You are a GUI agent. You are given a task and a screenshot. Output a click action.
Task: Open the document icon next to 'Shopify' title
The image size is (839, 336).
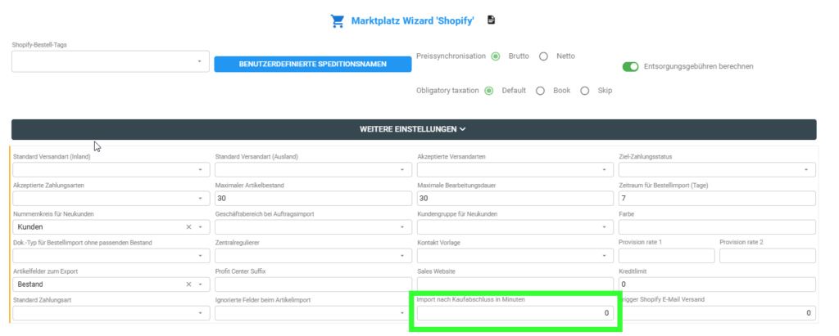click(492, 20)
